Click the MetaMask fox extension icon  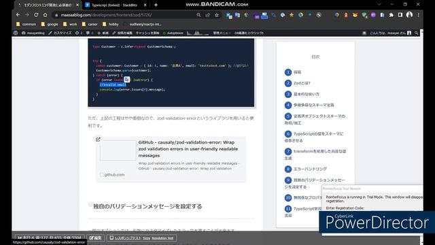click(x=355, y=15)
